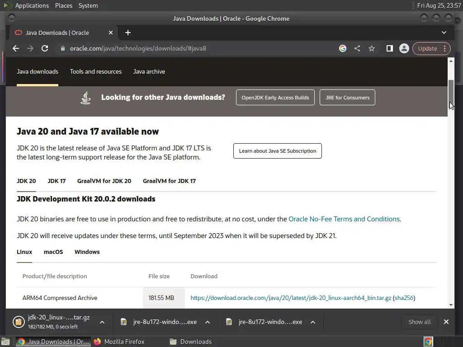Open Oracle No-Fee Terms and Conditions link
This screenshot has width=463, height=347.
coord(344,219)
